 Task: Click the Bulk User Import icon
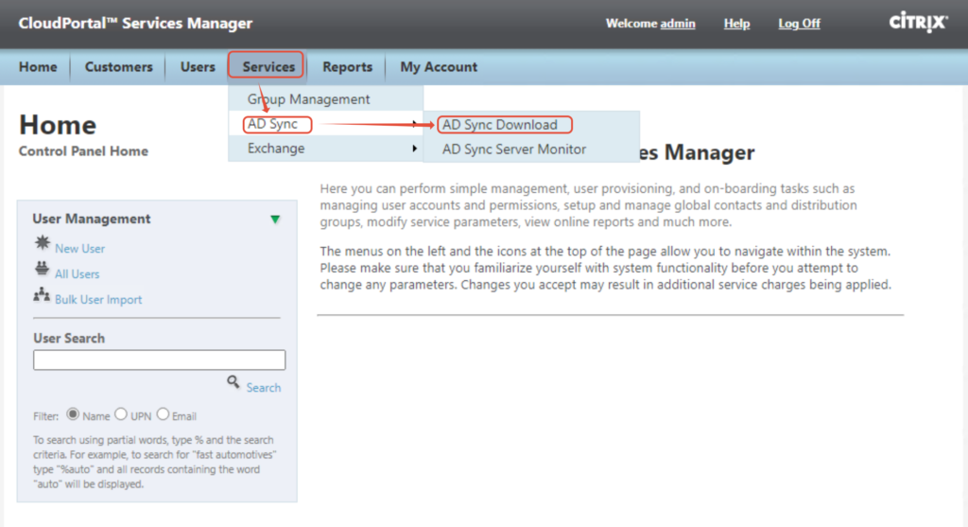tap(42, 294)
